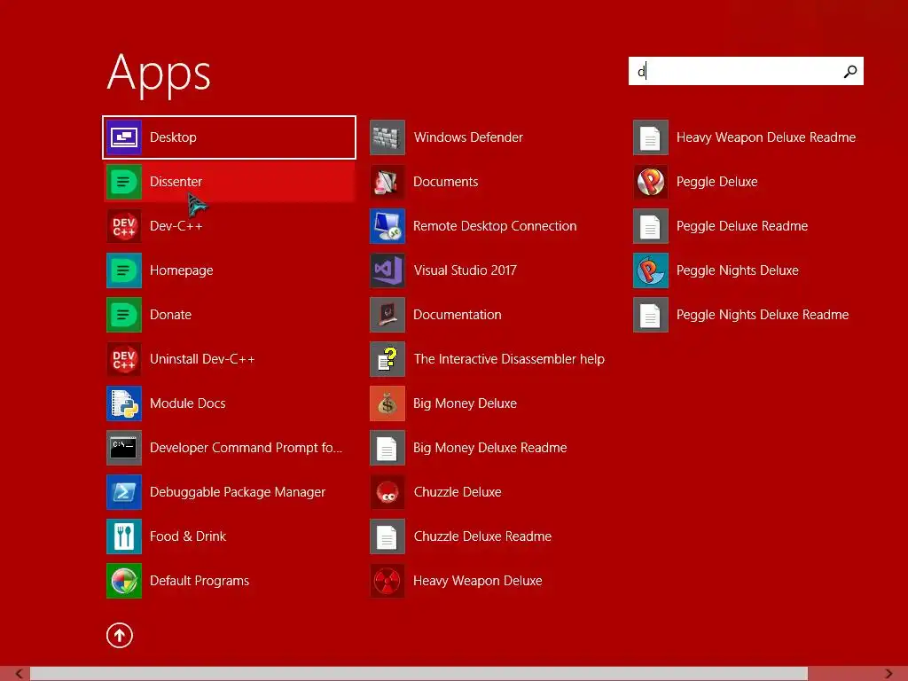Viewport: 908px width, 681px height.
Task: Open the Food & Drink fork icon
Action: click(124, 536)
